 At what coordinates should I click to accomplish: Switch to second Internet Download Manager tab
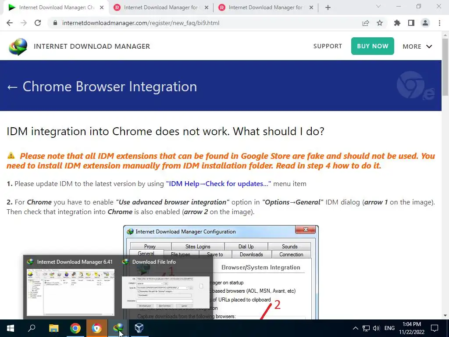tap(161, 7)
